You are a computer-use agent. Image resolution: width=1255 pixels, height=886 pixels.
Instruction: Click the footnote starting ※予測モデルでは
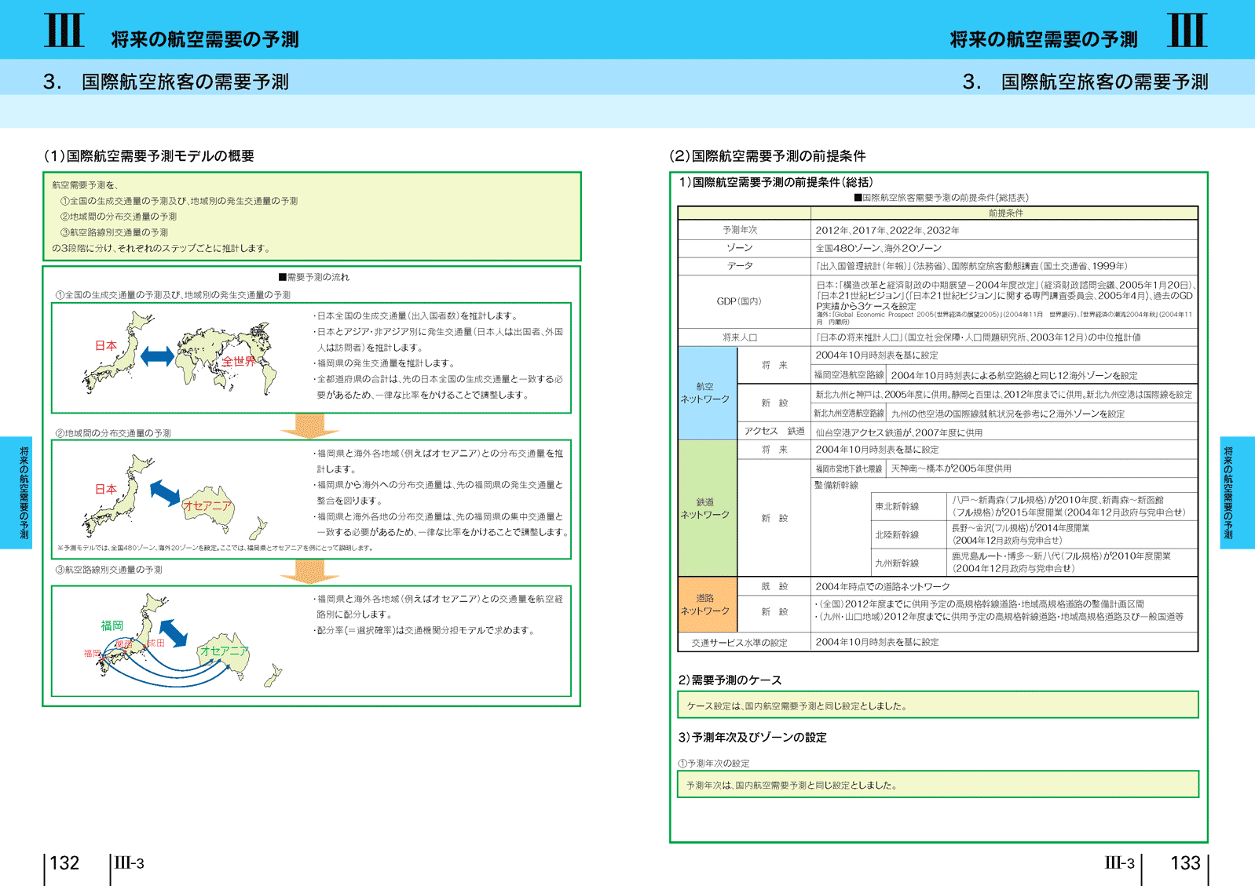(215, 548)
